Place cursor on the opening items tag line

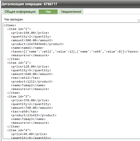click(10, 25)
